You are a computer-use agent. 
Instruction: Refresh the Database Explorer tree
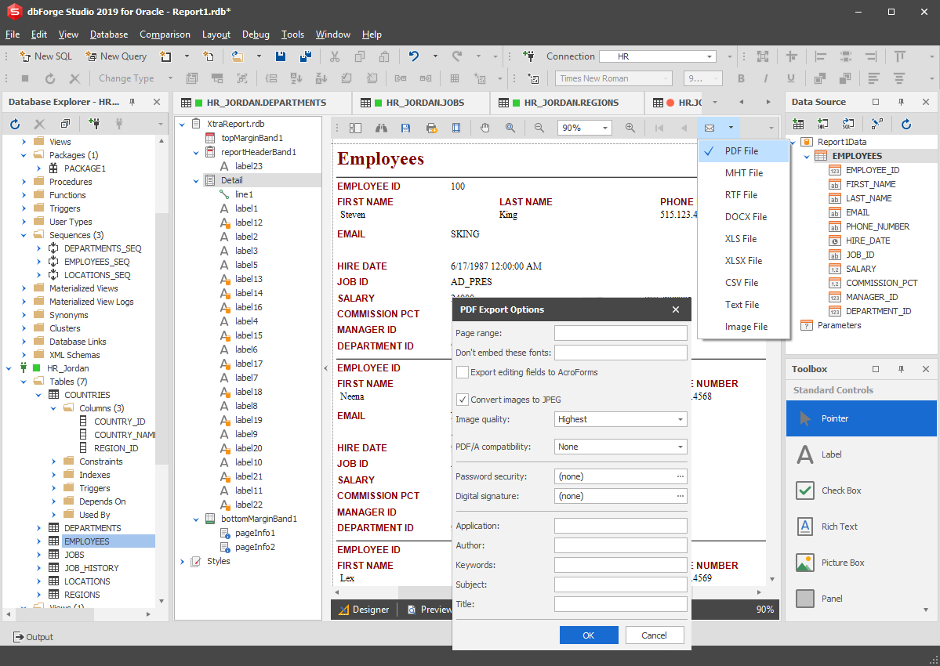click(15, 124)
